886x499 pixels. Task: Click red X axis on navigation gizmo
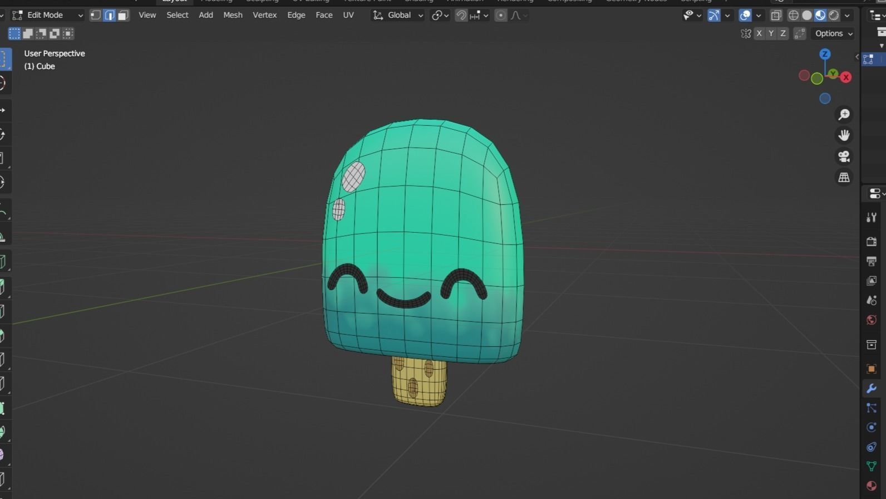tap(846, 77)
